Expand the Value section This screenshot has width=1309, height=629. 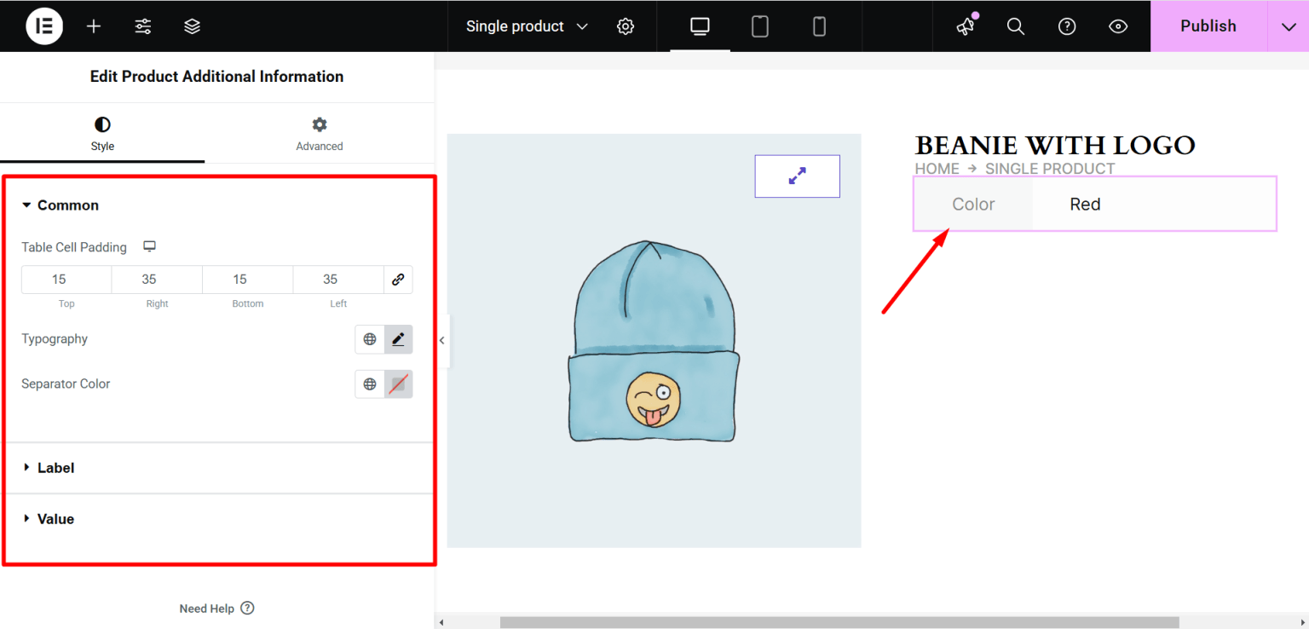56,518
